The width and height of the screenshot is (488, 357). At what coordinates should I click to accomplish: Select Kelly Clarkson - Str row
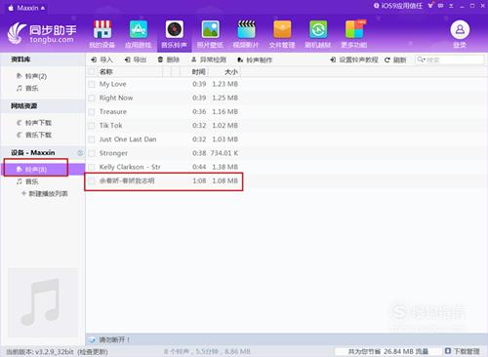163,167
